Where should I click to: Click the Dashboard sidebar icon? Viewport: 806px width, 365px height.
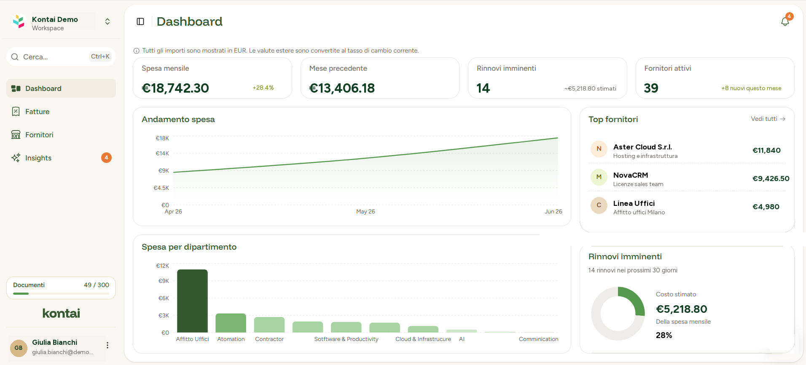16,88
